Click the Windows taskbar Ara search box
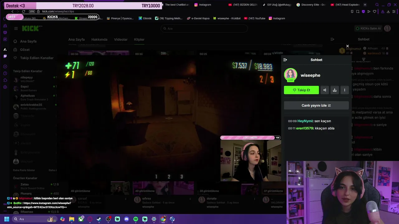This screenshot has height=224, width=399. tap(34, 219)
